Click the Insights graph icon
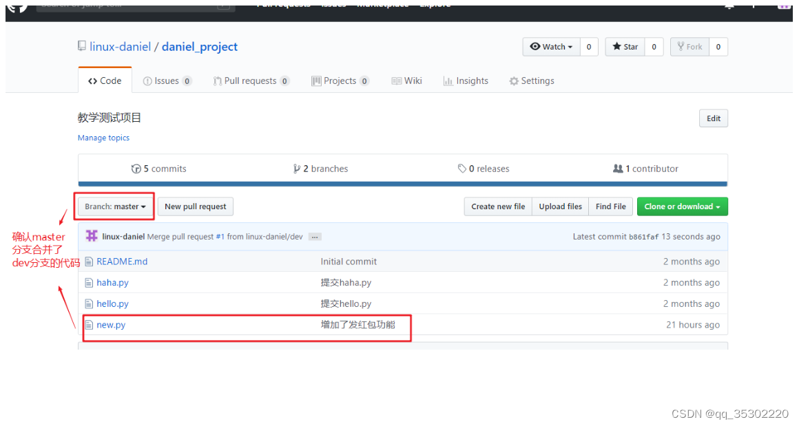Image resolution: width=799 pixels, height=426 pixels. (x=448, y=81)
